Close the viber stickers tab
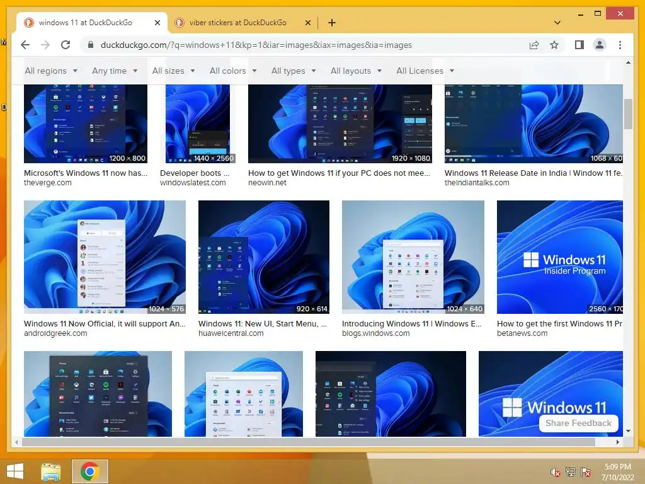645x484 pixels. [x=307, y=23]
